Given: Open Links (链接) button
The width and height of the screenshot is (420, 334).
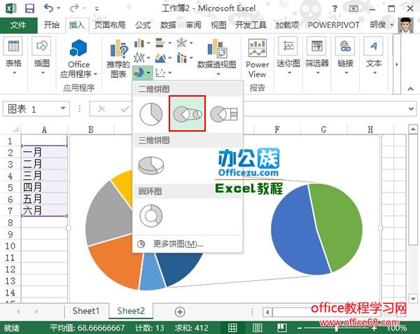Looking at the screenshot, I should (346, 56).
